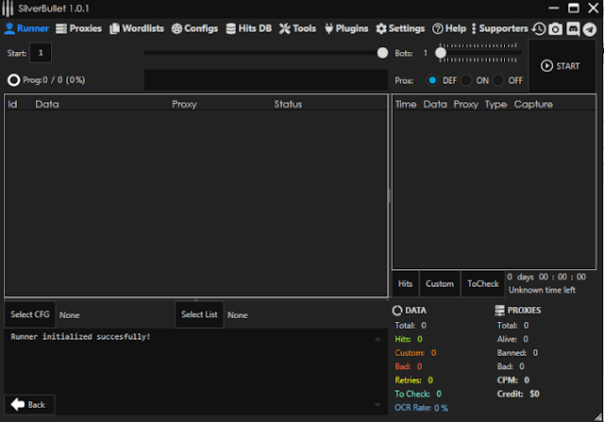Click the SilverBullet logo icon
The height and width of the screenshot is (422, 604).
(8, 8)
